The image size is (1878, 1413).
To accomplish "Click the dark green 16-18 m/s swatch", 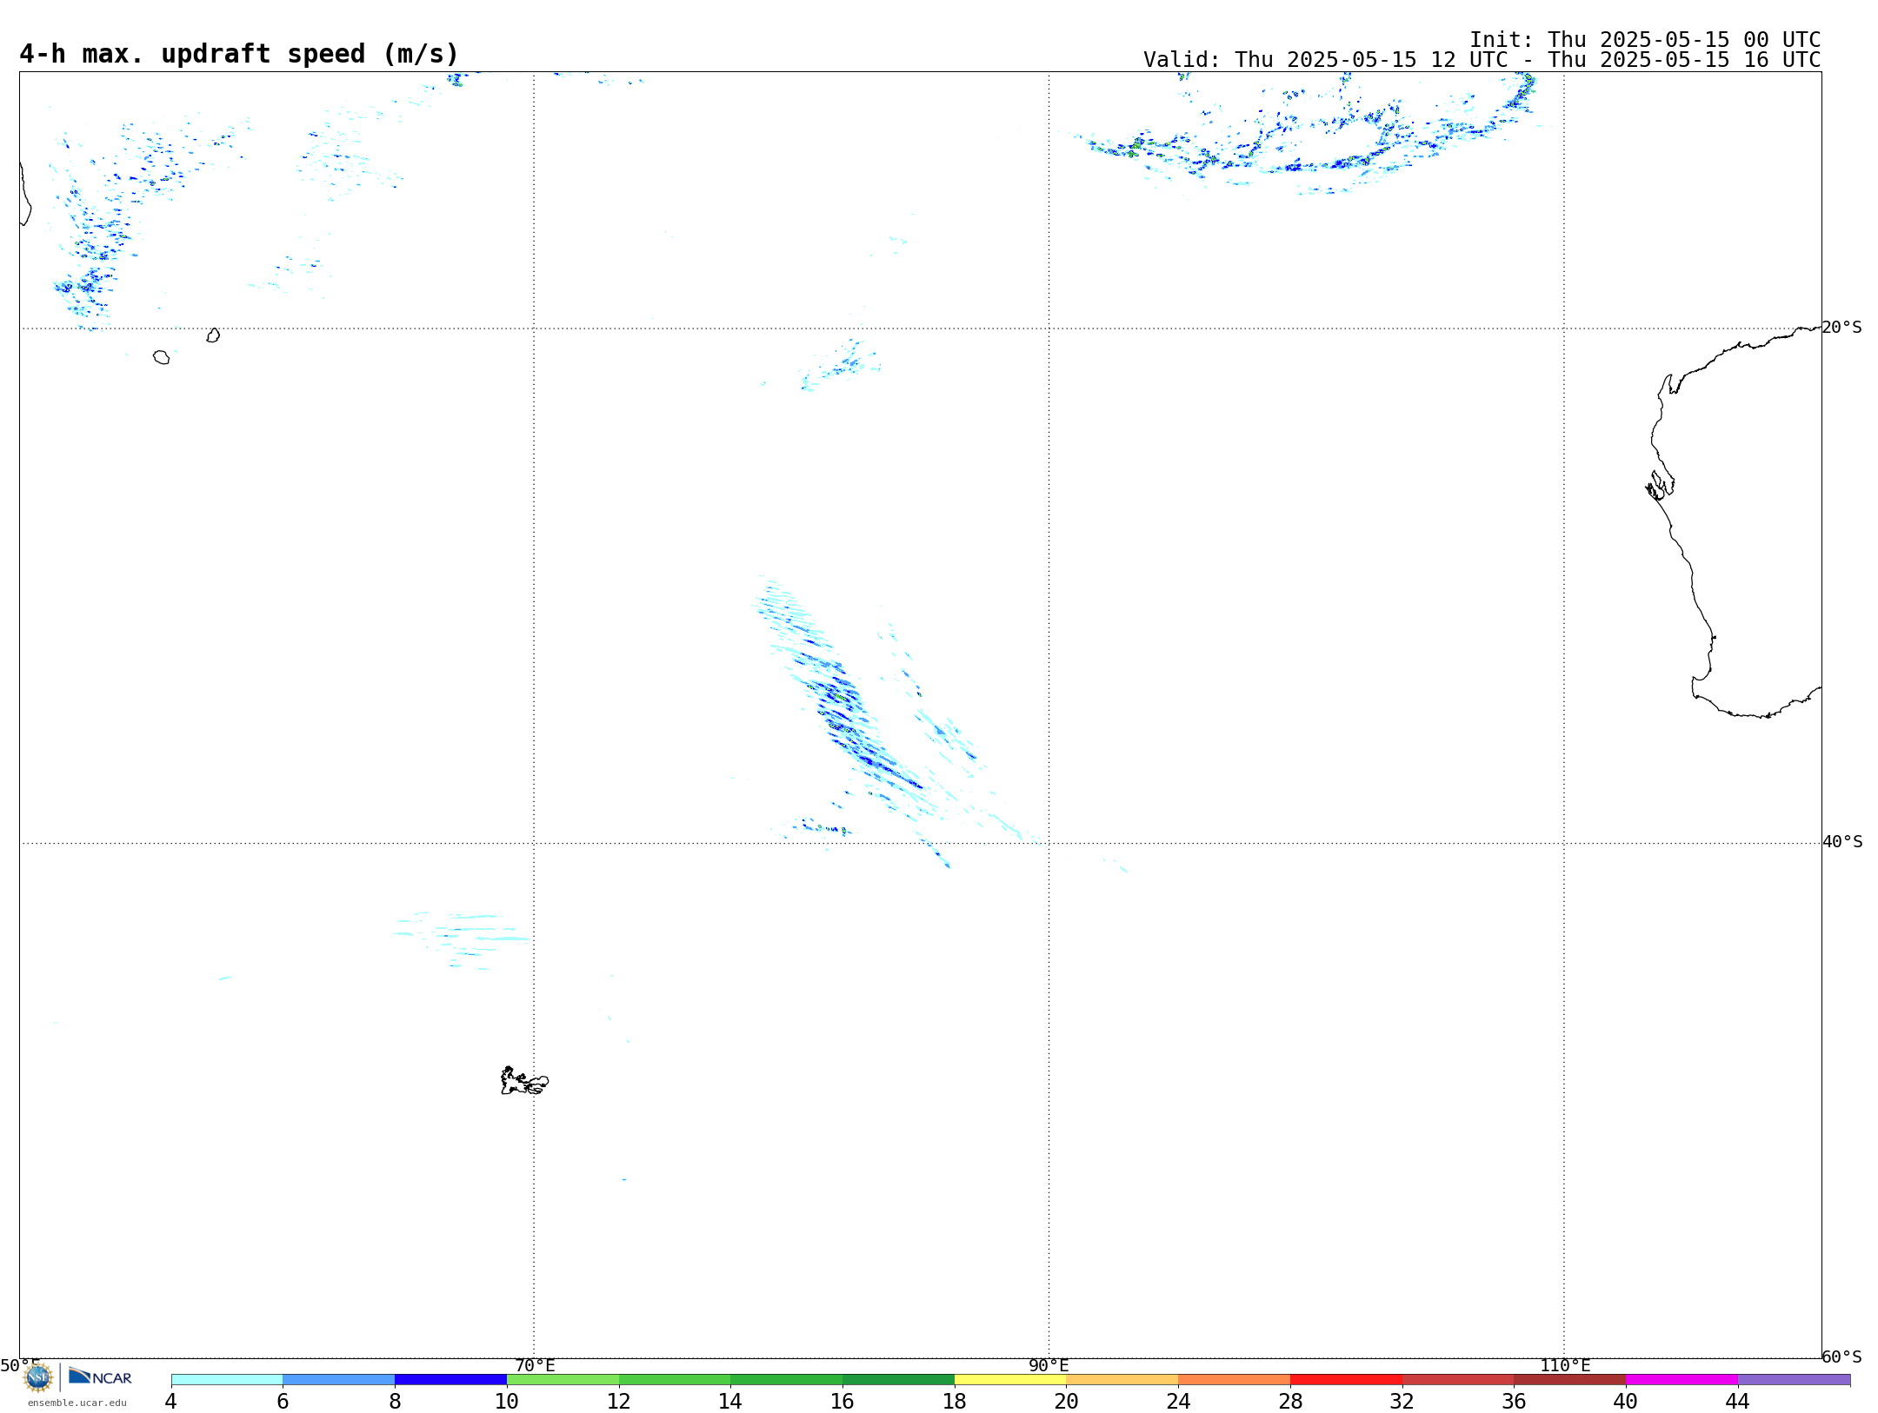I will pyautogui.click(x=898, y=1380).
